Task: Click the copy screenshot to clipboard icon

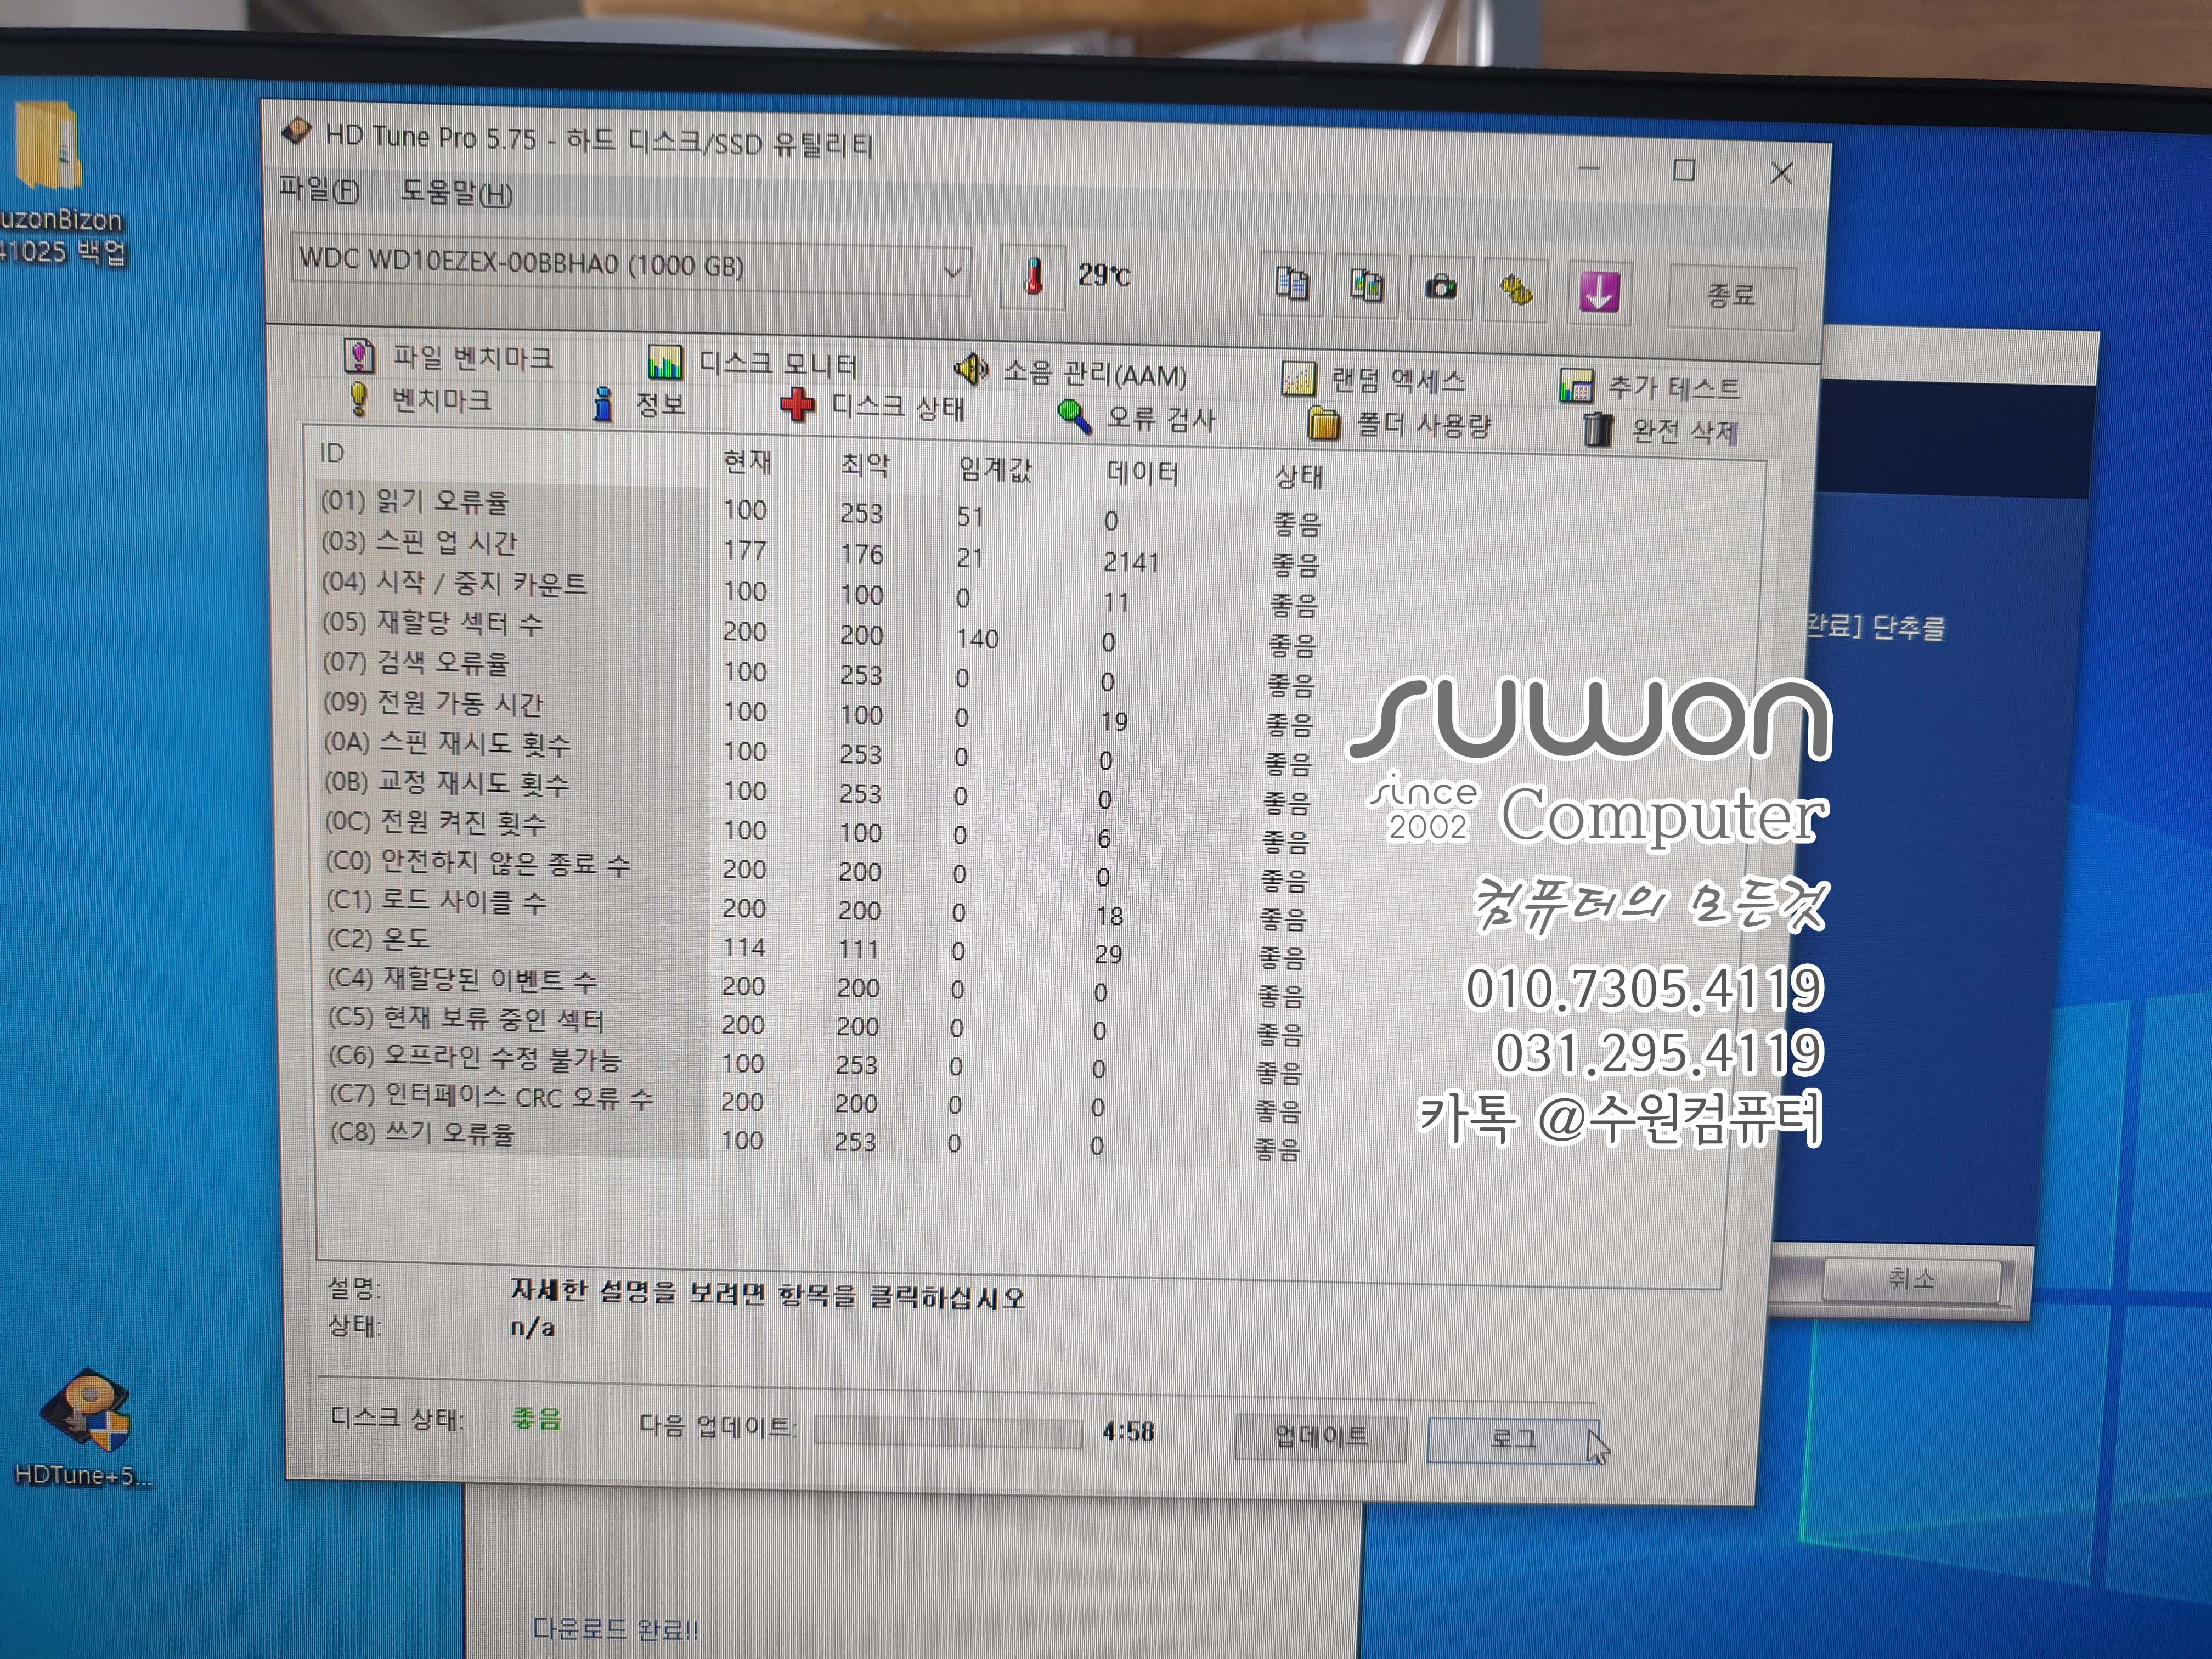Action: [1366, 287]
